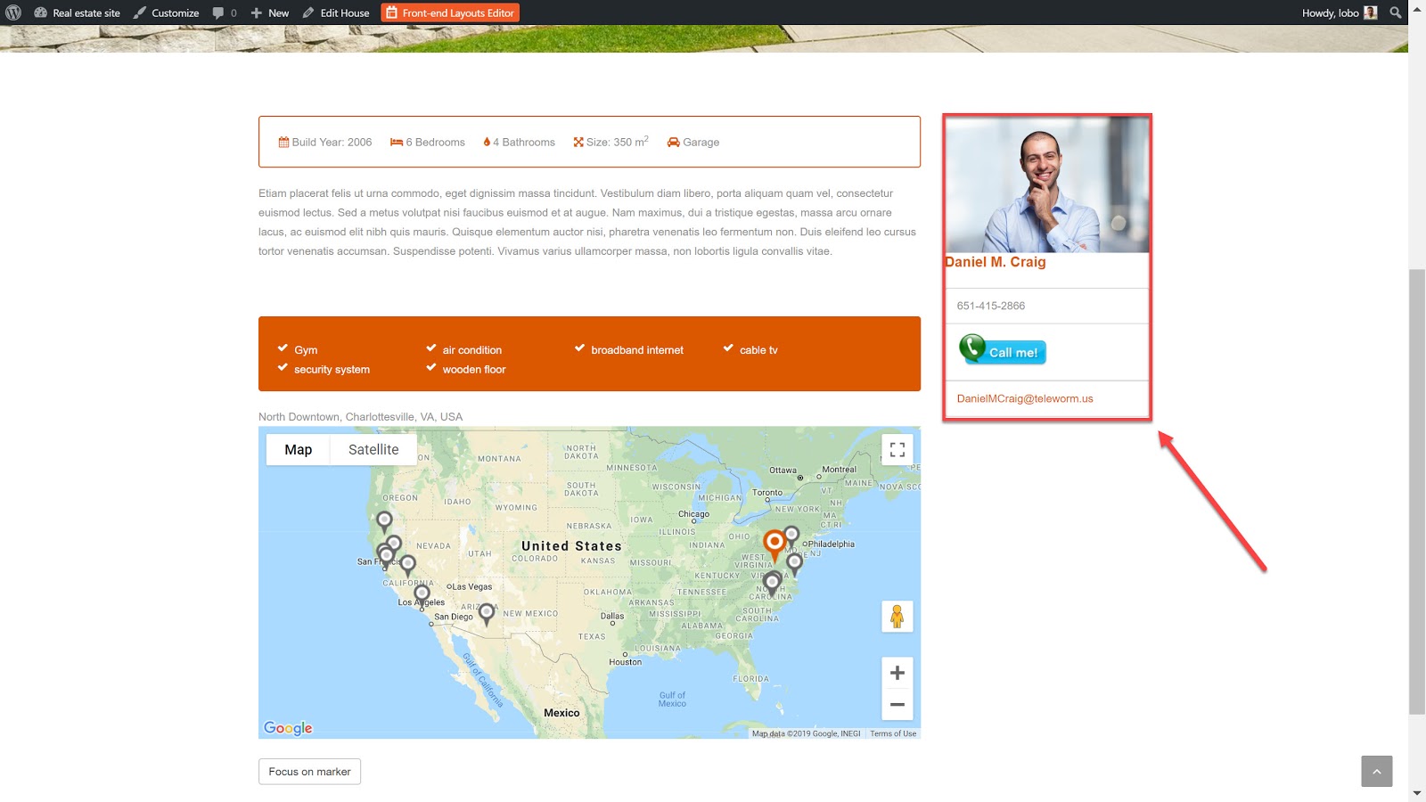The width and height of the screenshot is (1426, 802).
Task: Click the map marker near San Diego
Action: 487,612
